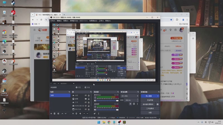
Task: Decrease 时长 with spinner down arrow
Action: [137, 101]
